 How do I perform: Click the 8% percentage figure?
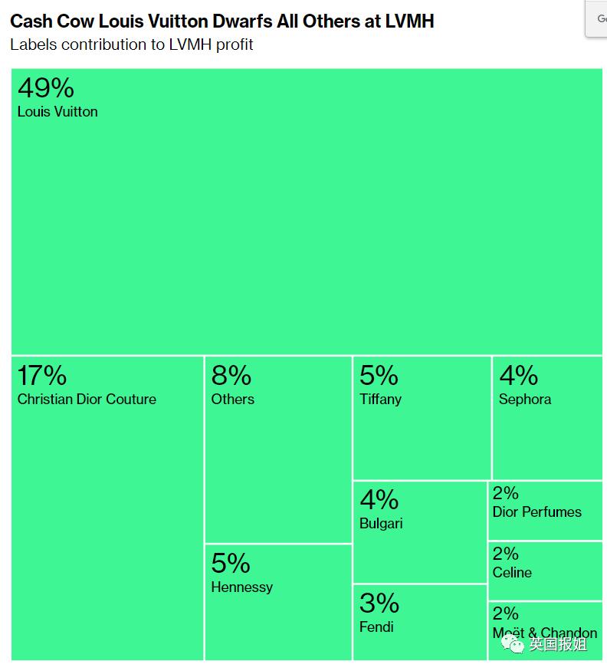click(231, 376)
